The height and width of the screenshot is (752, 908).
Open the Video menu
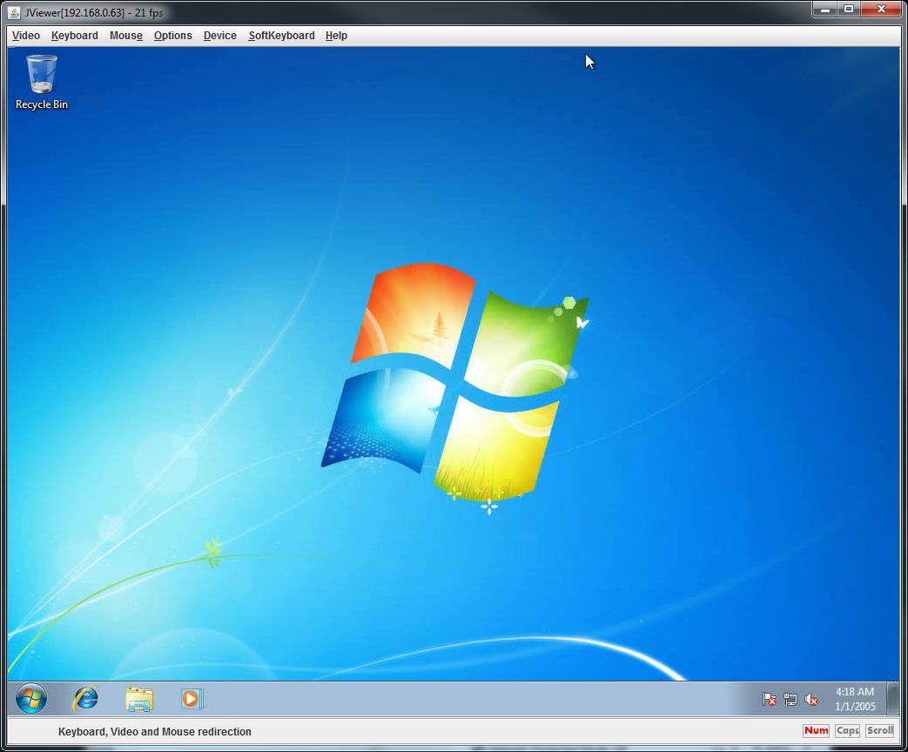26,36
